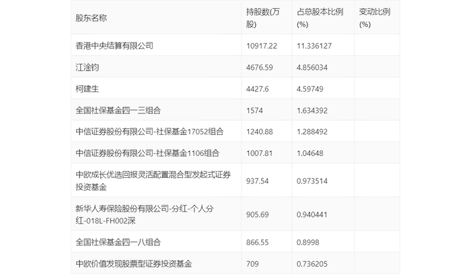Click the percentage 0.736205
The height and width of the screenshot is (274, 471).
(312, 264)
